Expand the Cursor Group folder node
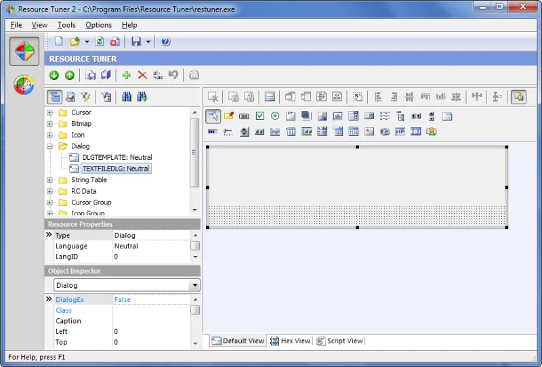Viewport: 542px width, 367px height. 49,202
